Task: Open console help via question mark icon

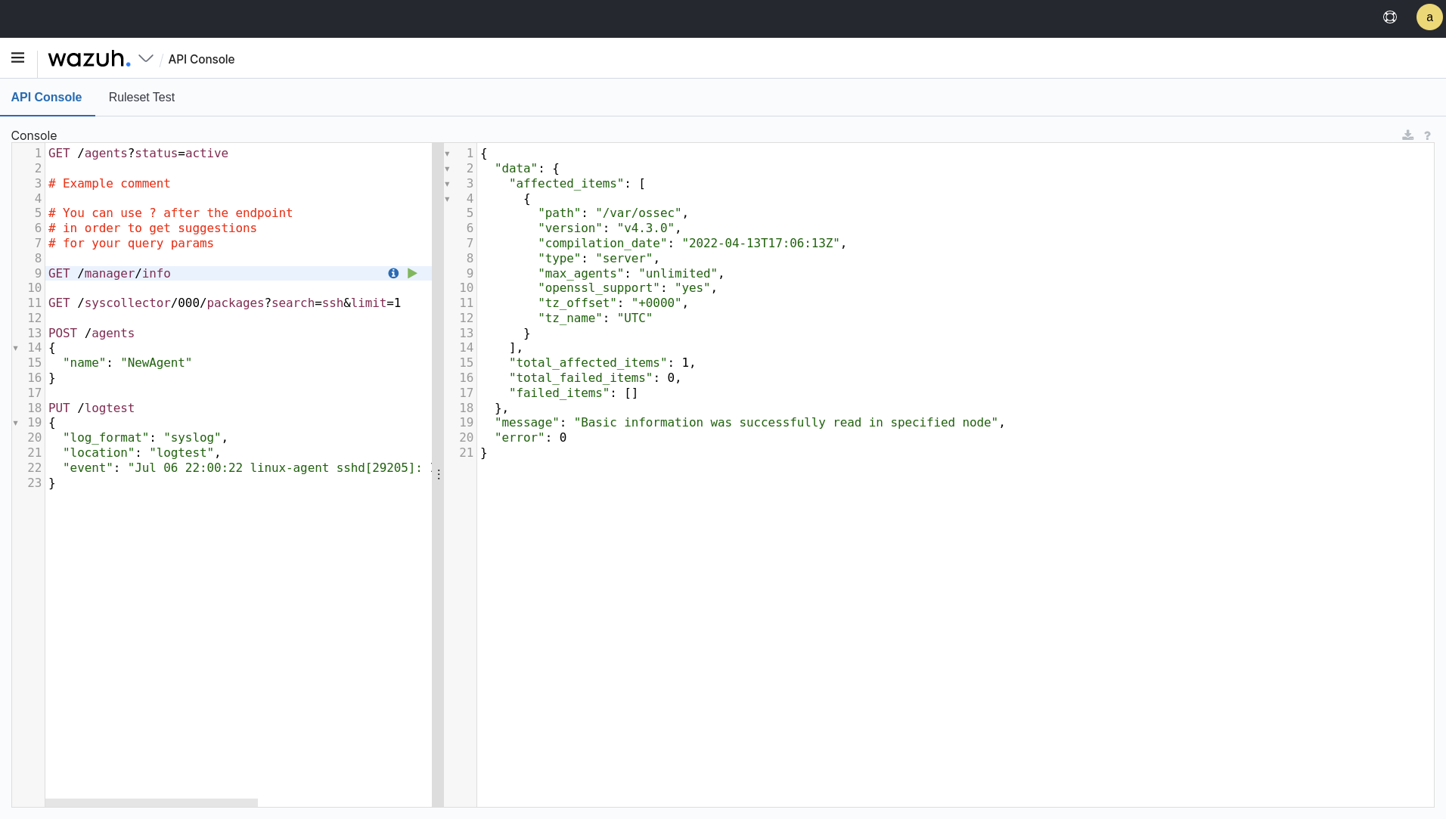Action: tap(1427, 135)
